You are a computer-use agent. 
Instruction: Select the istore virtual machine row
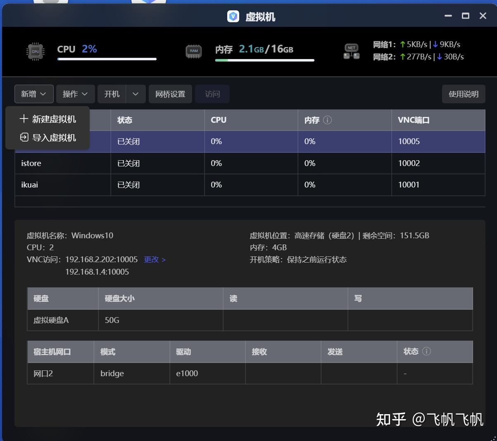[62, 163]
